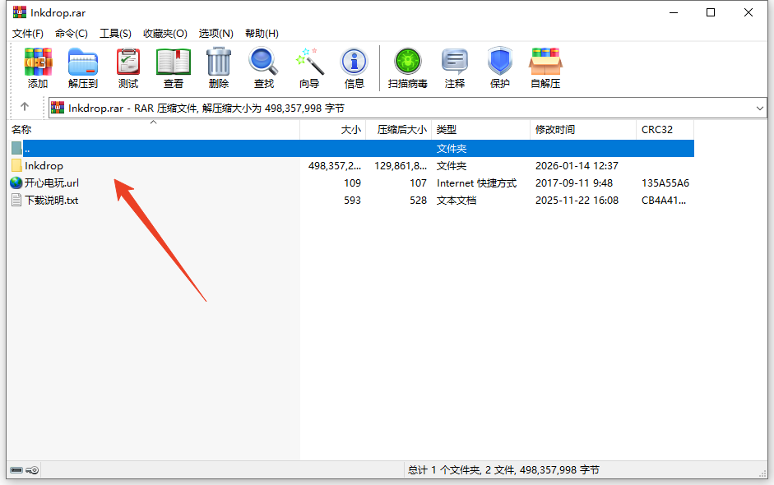Image resolution: width=774 pixels, height=485 pixels.
Task: Click the drive/key status bar icon
Action: [24, 470]
